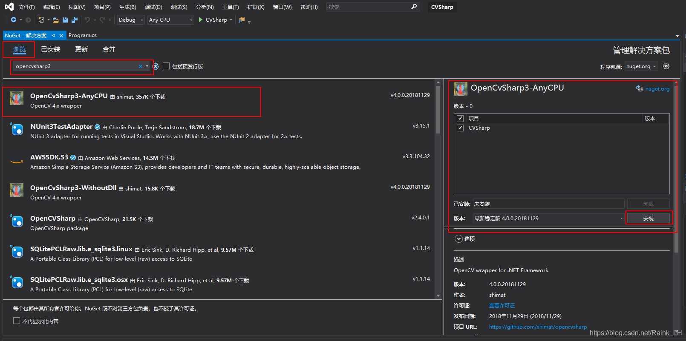Screen dimensions: 686x341
Task: Create a new project via toolbar icon
Action: click(41, 20)
